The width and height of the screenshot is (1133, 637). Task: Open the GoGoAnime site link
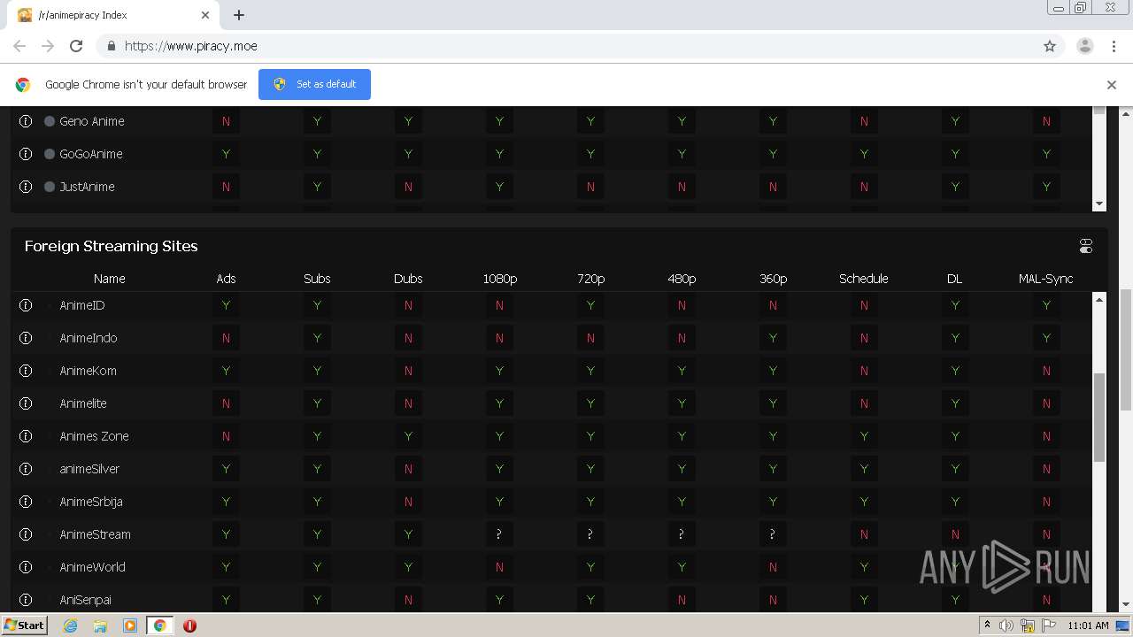(91, 154)
